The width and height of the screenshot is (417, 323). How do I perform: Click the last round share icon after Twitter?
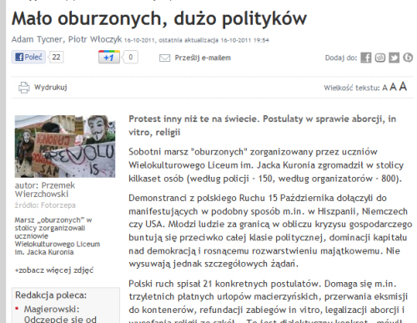tap(408, 58)
